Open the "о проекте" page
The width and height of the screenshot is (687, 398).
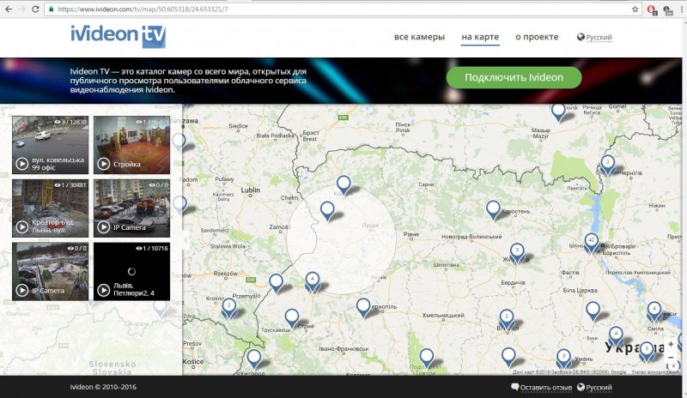click(537, 37)
